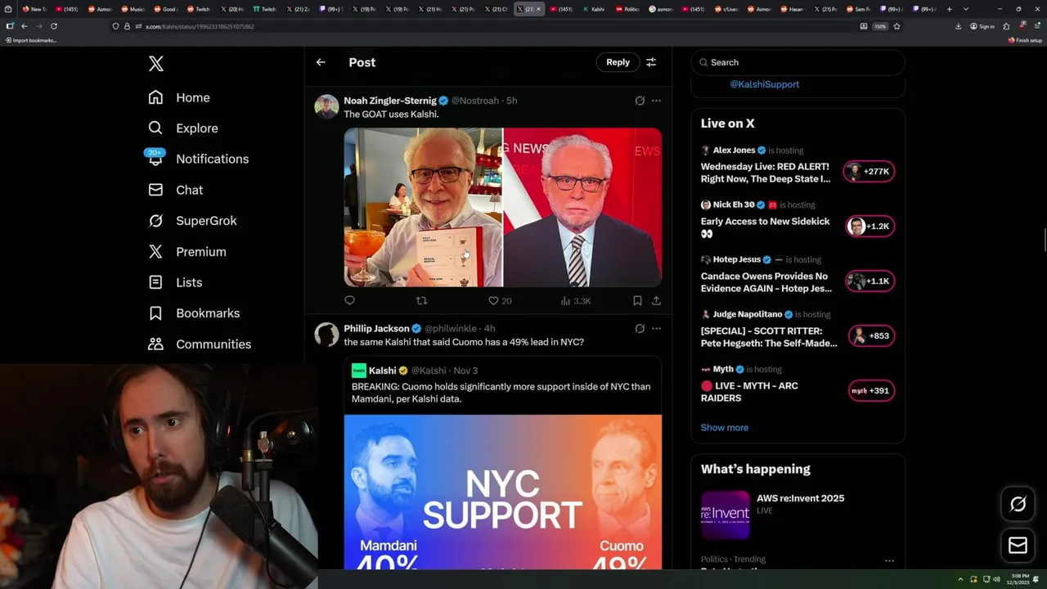
Task: Open more options for Politics trending item
Action: [889, 561]
